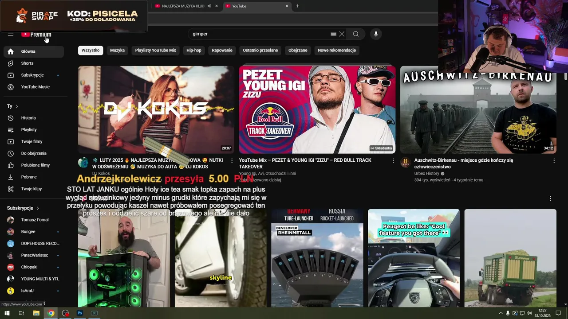Play the DJ Kokos video thumbnail

(156, 110)
